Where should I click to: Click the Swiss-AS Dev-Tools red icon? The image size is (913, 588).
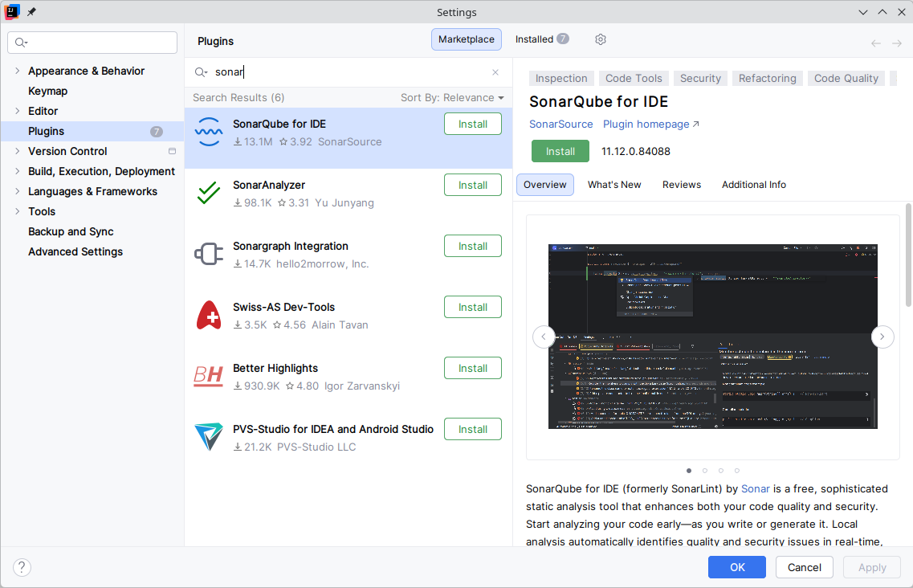tap(209, 315)
